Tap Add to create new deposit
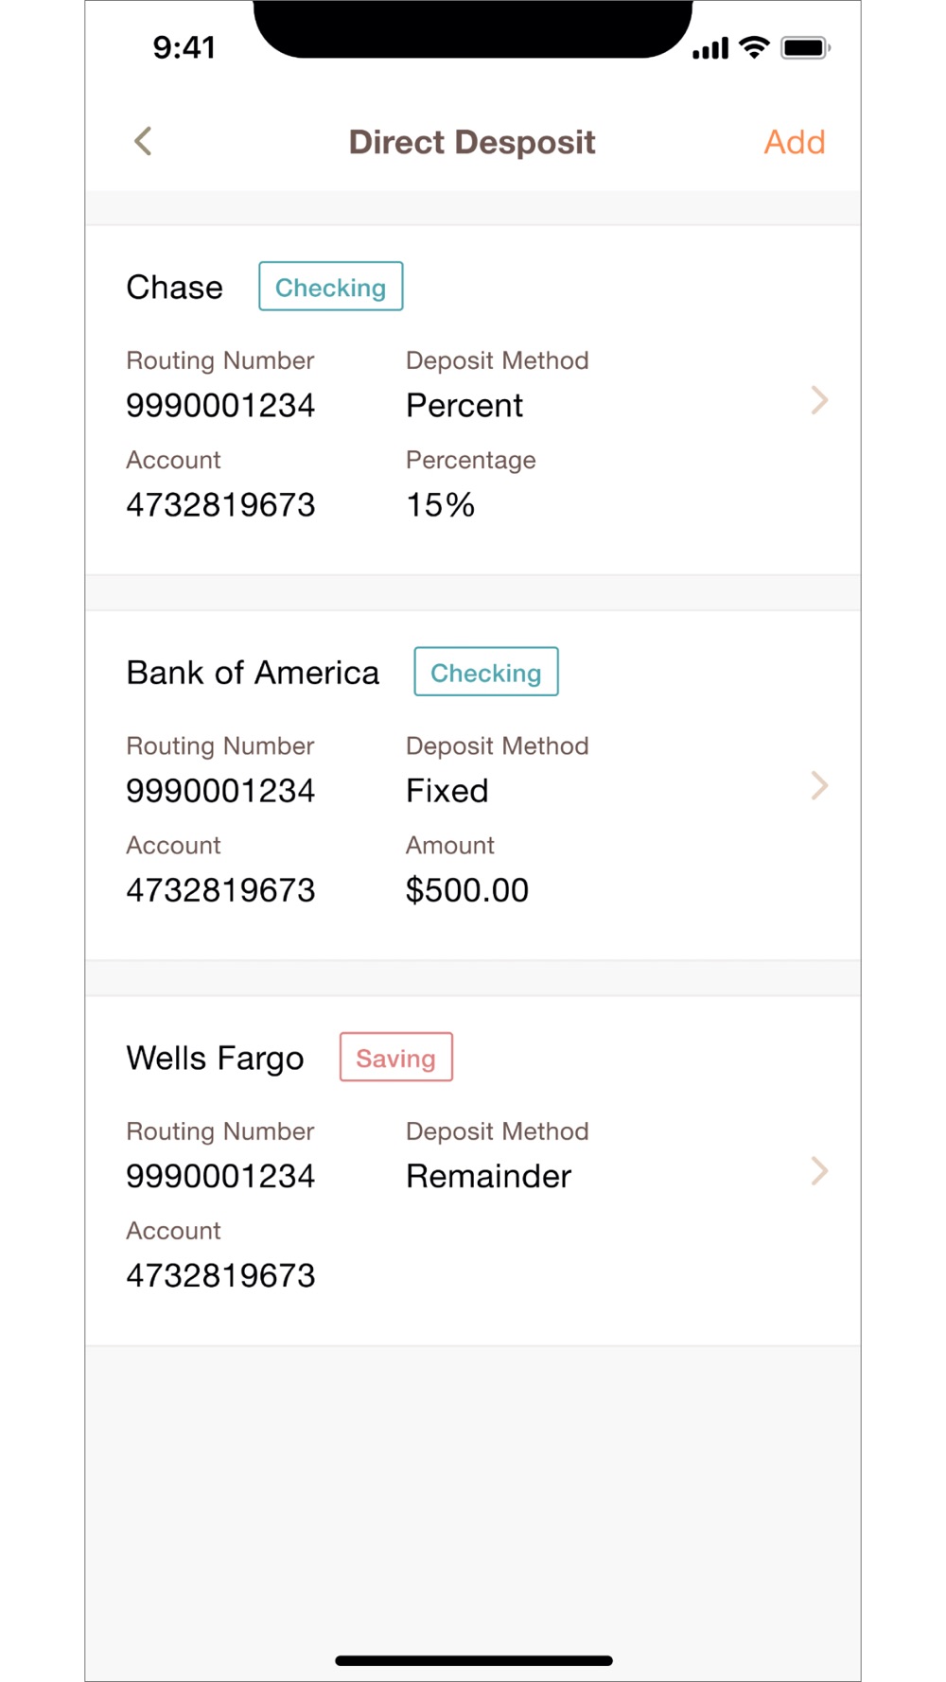946x1682 pixels. pyautogui.click(x=794, y=142)
